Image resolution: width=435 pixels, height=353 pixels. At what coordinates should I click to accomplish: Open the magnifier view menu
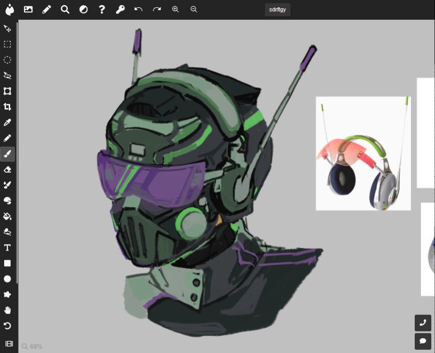click(x=65, y=9)
